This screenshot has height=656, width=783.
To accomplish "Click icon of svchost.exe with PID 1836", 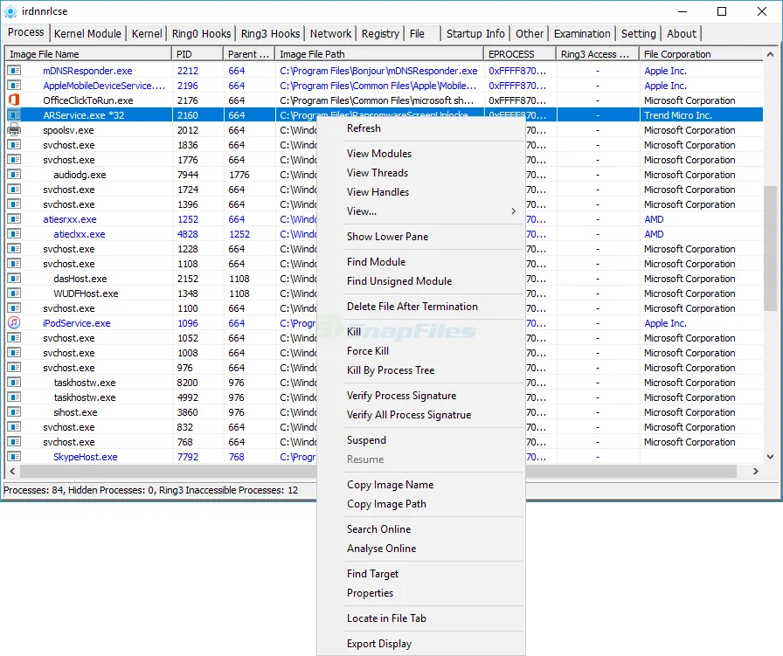I will pyautogui.click(x=15, y=145).
